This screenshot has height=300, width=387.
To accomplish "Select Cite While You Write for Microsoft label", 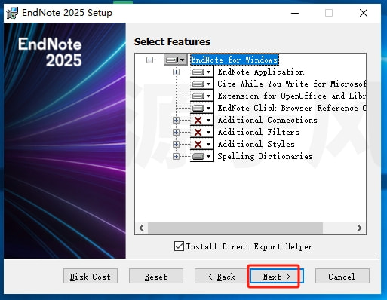I will pos(291,84).
